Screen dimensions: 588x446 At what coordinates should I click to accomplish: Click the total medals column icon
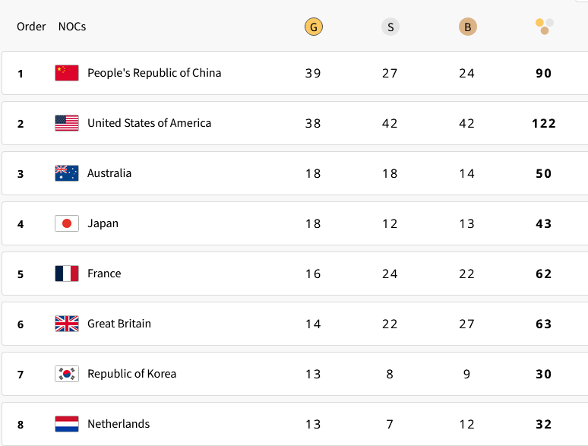544,27
